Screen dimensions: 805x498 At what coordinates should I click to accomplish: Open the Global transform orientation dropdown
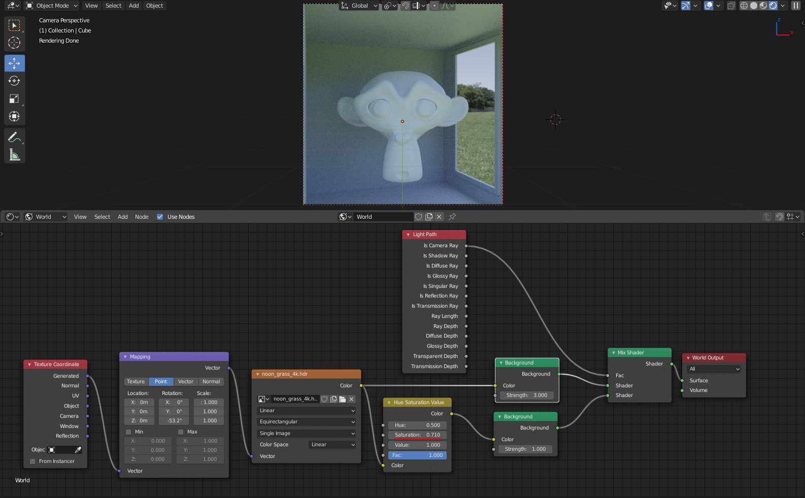coord(359,6)
